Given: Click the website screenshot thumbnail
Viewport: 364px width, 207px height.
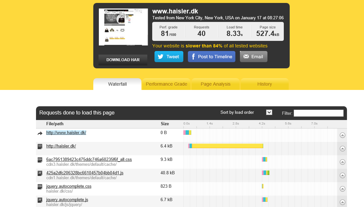Looking at the screenshot, I should click(123, 27).
